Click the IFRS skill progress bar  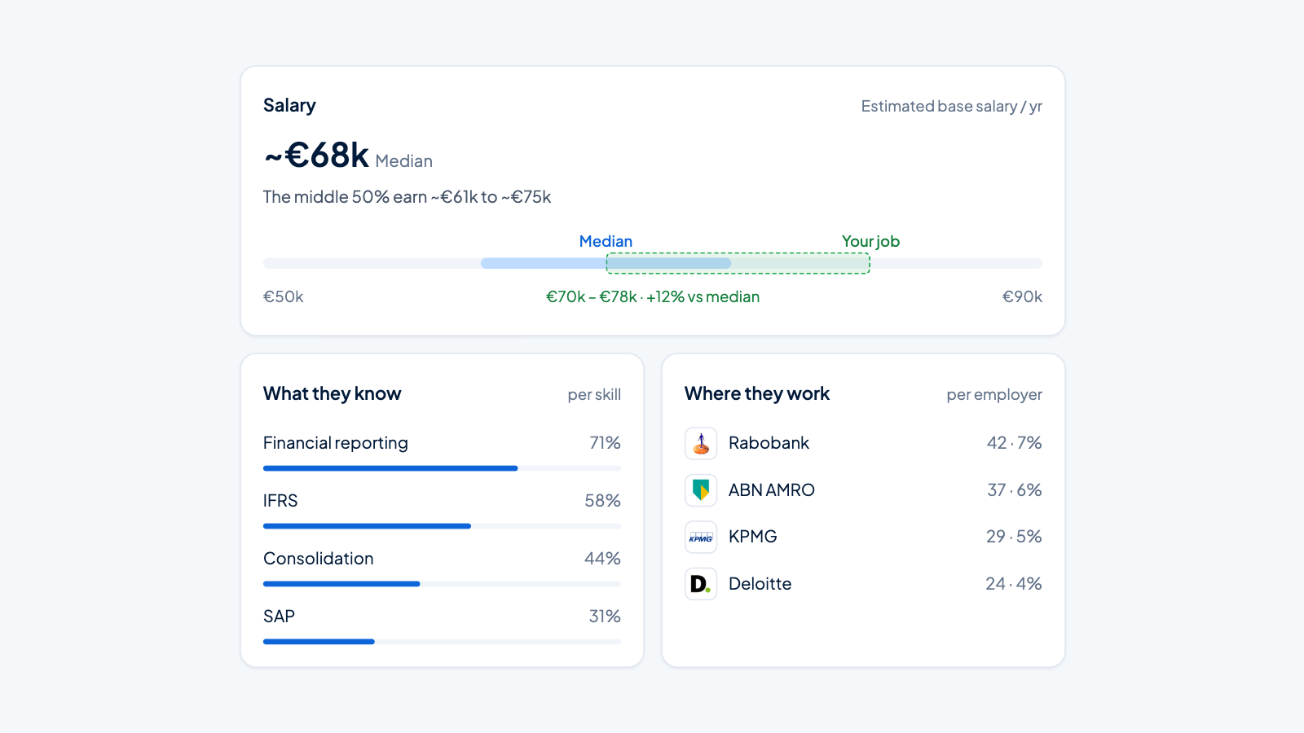pyautogui.click(x=442, y=526)
